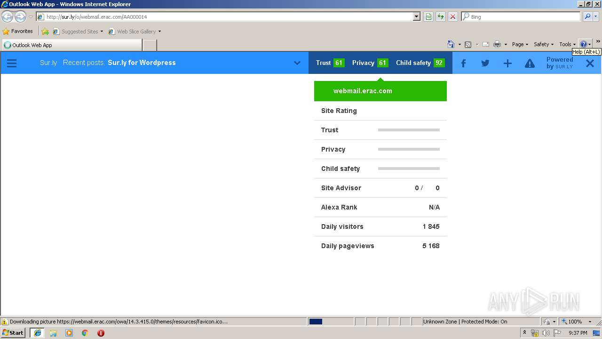This screenshot has width=602, height=339.
Task: Share page via Twitter icon
Action: click(485, 63)
